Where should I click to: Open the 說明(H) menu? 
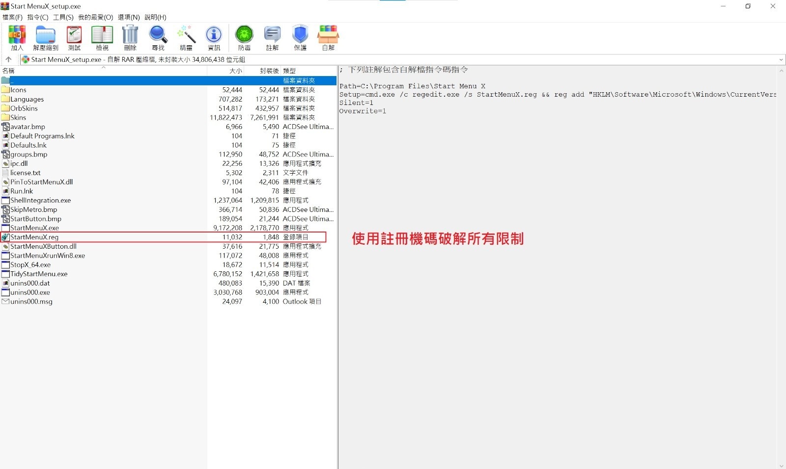(x=155, y=17)
